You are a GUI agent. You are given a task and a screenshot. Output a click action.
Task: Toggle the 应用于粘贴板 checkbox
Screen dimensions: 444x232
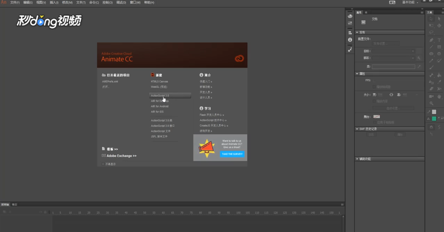375,122
